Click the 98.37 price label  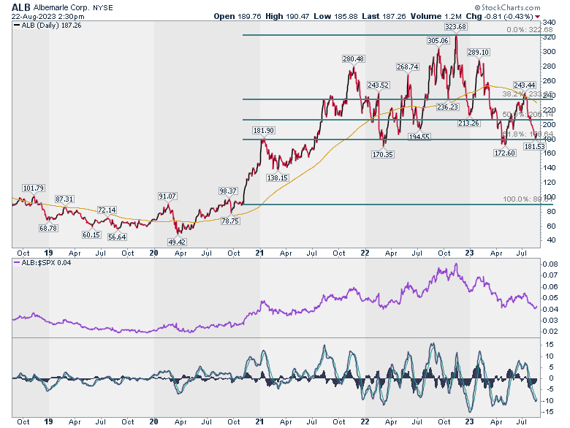tap(227, 191)
